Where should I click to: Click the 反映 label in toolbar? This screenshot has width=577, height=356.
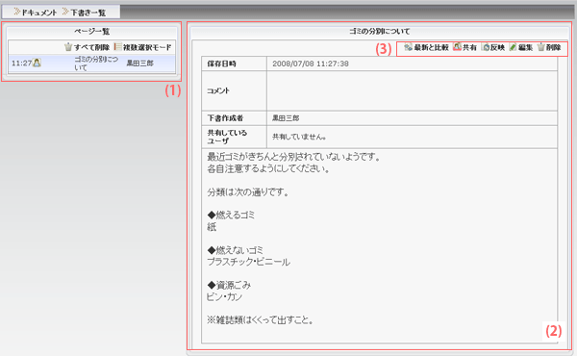pyautogui.click(x=497, y=47)
